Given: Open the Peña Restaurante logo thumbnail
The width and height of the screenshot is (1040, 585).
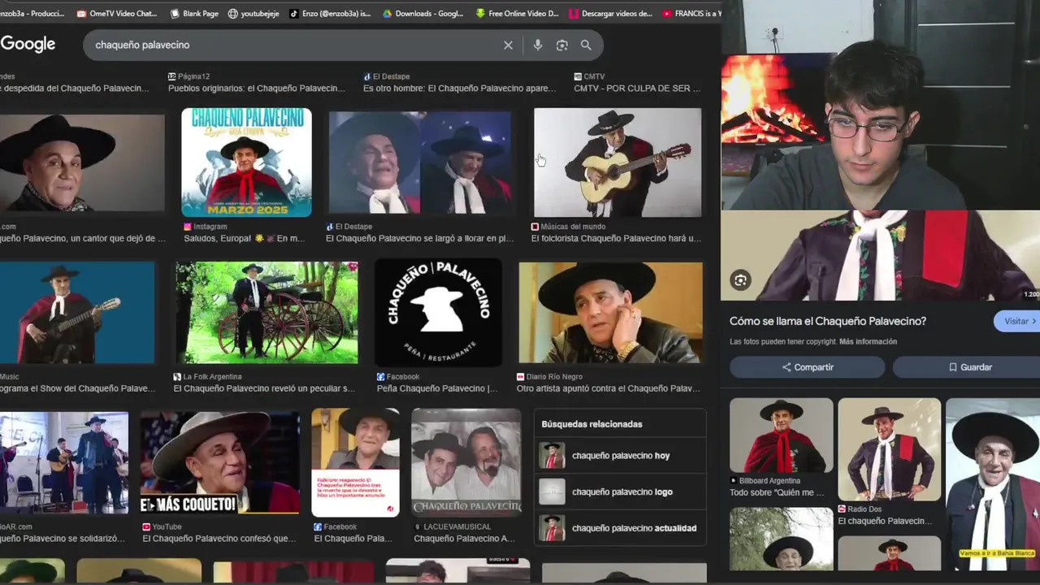Looking at the screenshot, I should (x=438, y=313).
